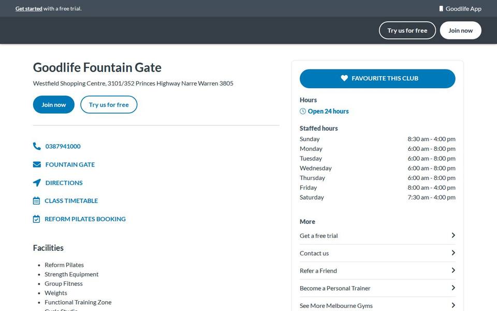Click the Sunday staffed hours row

coord(377,139)
